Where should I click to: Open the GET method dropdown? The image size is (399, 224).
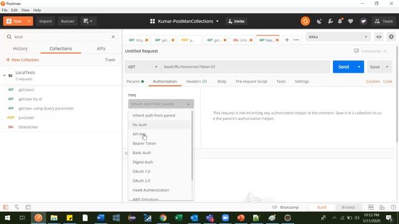(143, 67)
